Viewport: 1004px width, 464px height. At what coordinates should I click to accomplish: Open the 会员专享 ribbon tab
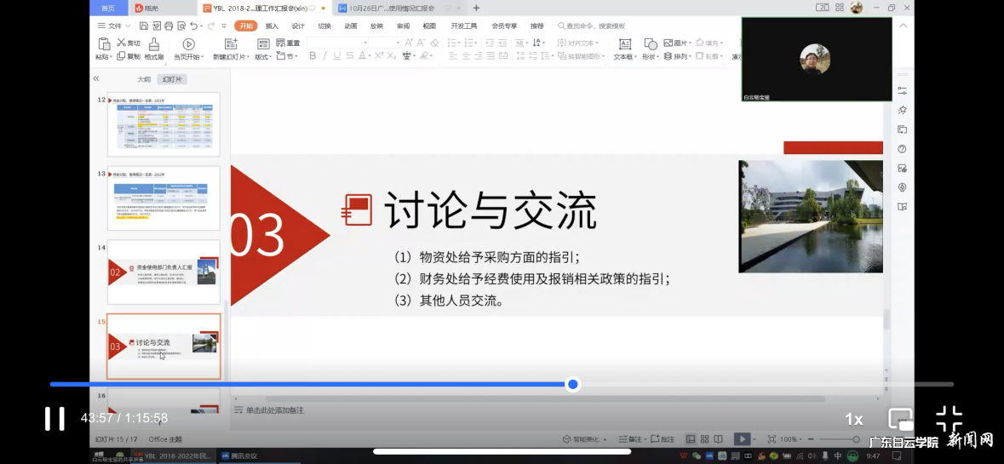[x=504, y=26]
